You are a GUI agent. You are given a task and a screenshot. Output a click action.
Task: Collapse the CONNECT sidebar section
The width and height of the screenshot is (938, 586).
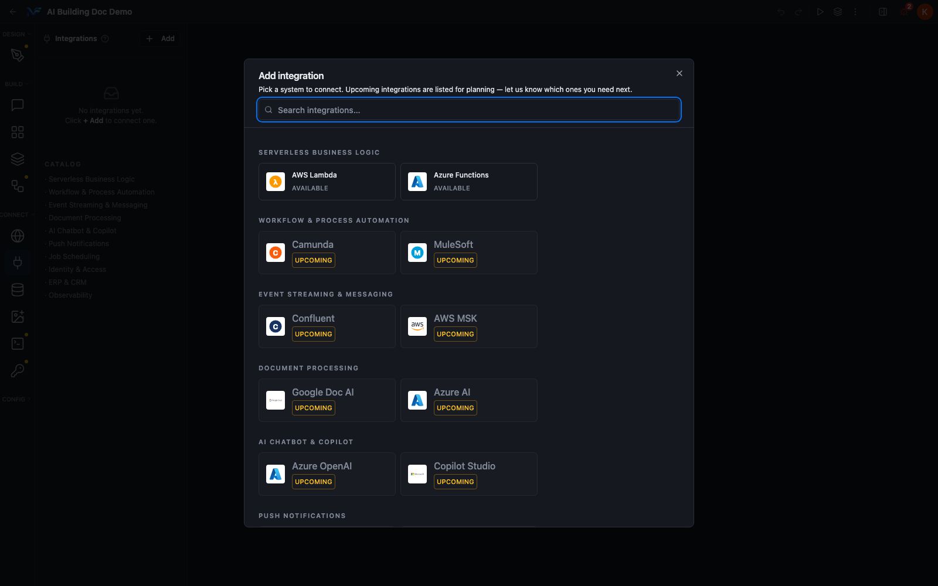[x=16, y=214]
